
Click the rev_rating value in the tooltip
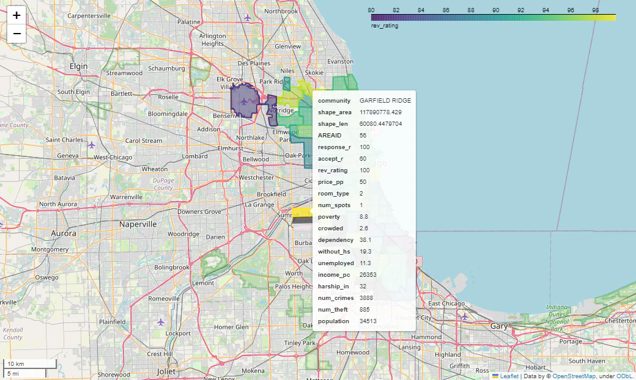(364, 170)
